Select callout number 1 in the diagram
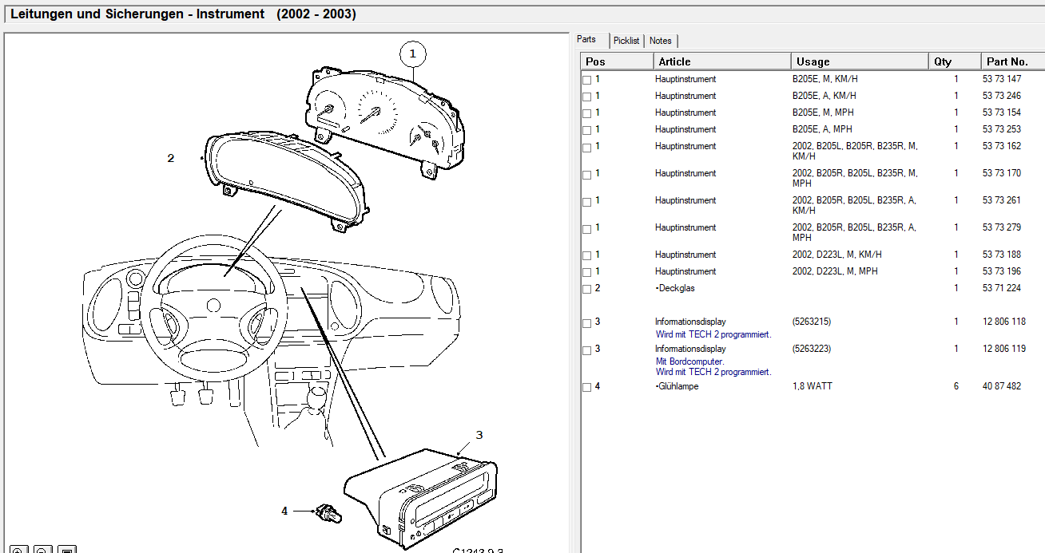This screenshot has height=553, width=1045. [x=413, y=54]
